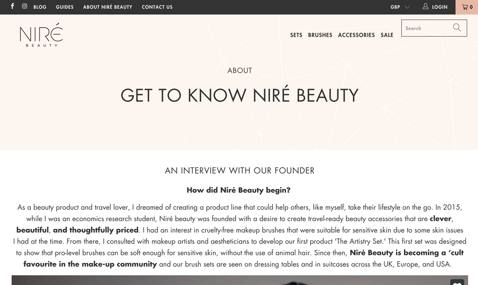Click the chevron next to GBP
The height and width of the screenshot is (285, 478).
point(407,7)
